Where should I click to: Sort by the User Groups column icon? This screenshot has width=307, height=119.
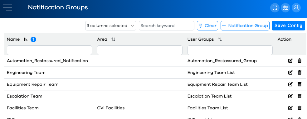220,39
